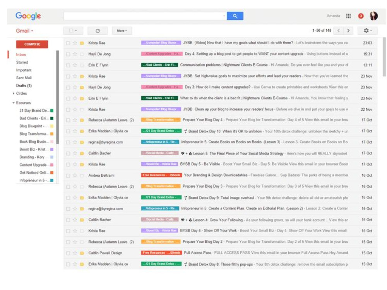Open the settings gear menu

(367, 31)
